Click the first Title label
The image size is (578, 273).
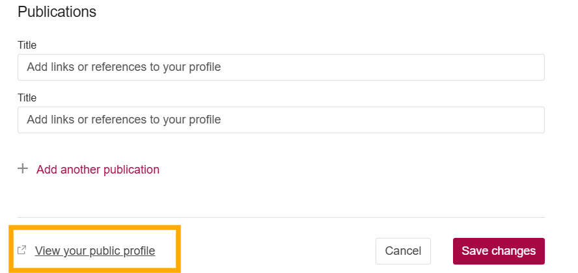click(x=27, y=45)
